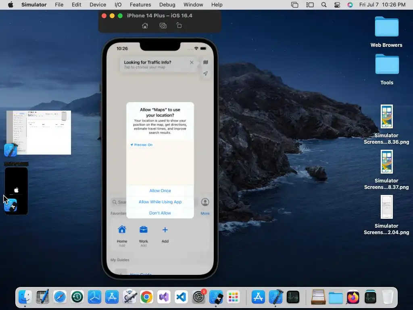Screen dimensions: 413x310
Task: Open the Edit menu
Action: (76, 5)
